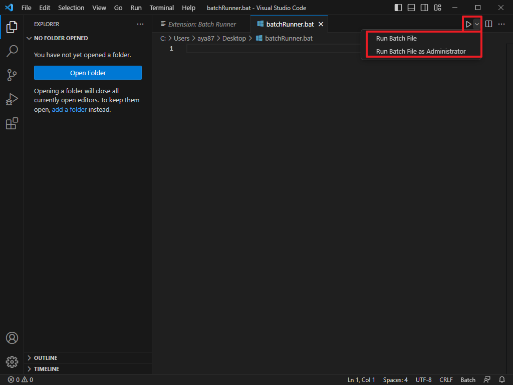Click the errors indicator in status bar
Viewport: 513px width, 385px height.
[x=14, y=380]
